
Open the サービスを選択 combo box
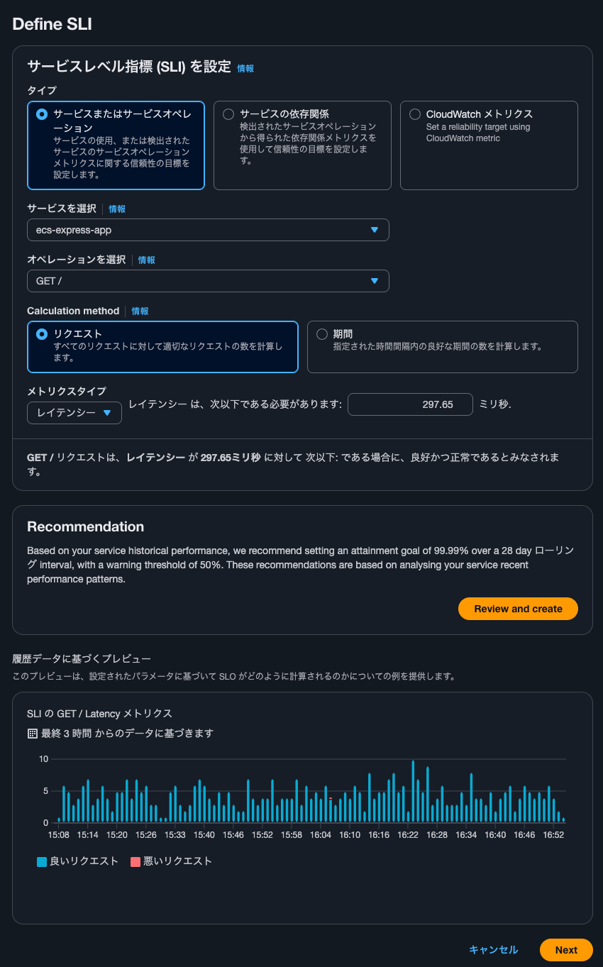[208, 229]
